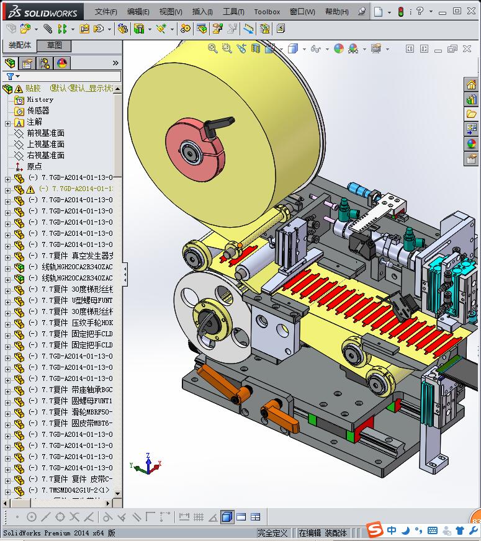Open the 插入(I) menu
The image size is (481, 541).
(202, 12)
